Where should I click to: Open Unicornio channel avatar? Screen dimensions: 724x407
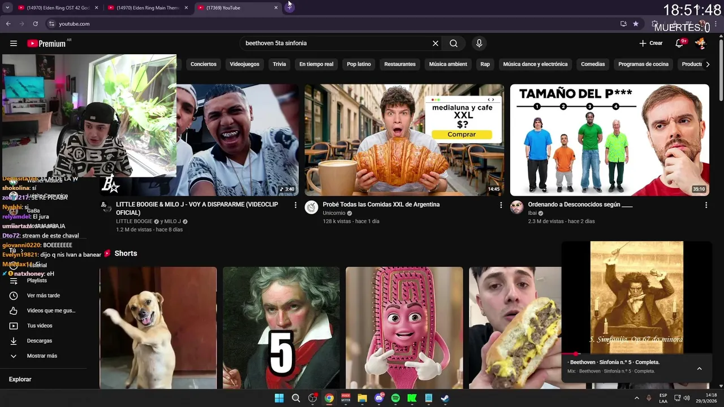(312, 207)
